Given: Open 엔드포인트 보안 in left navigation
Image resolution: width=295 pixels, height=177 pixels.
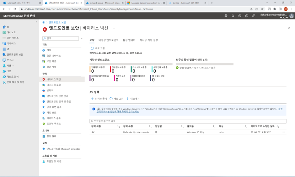Looking at the screenshot, I should tap(13, 54).
